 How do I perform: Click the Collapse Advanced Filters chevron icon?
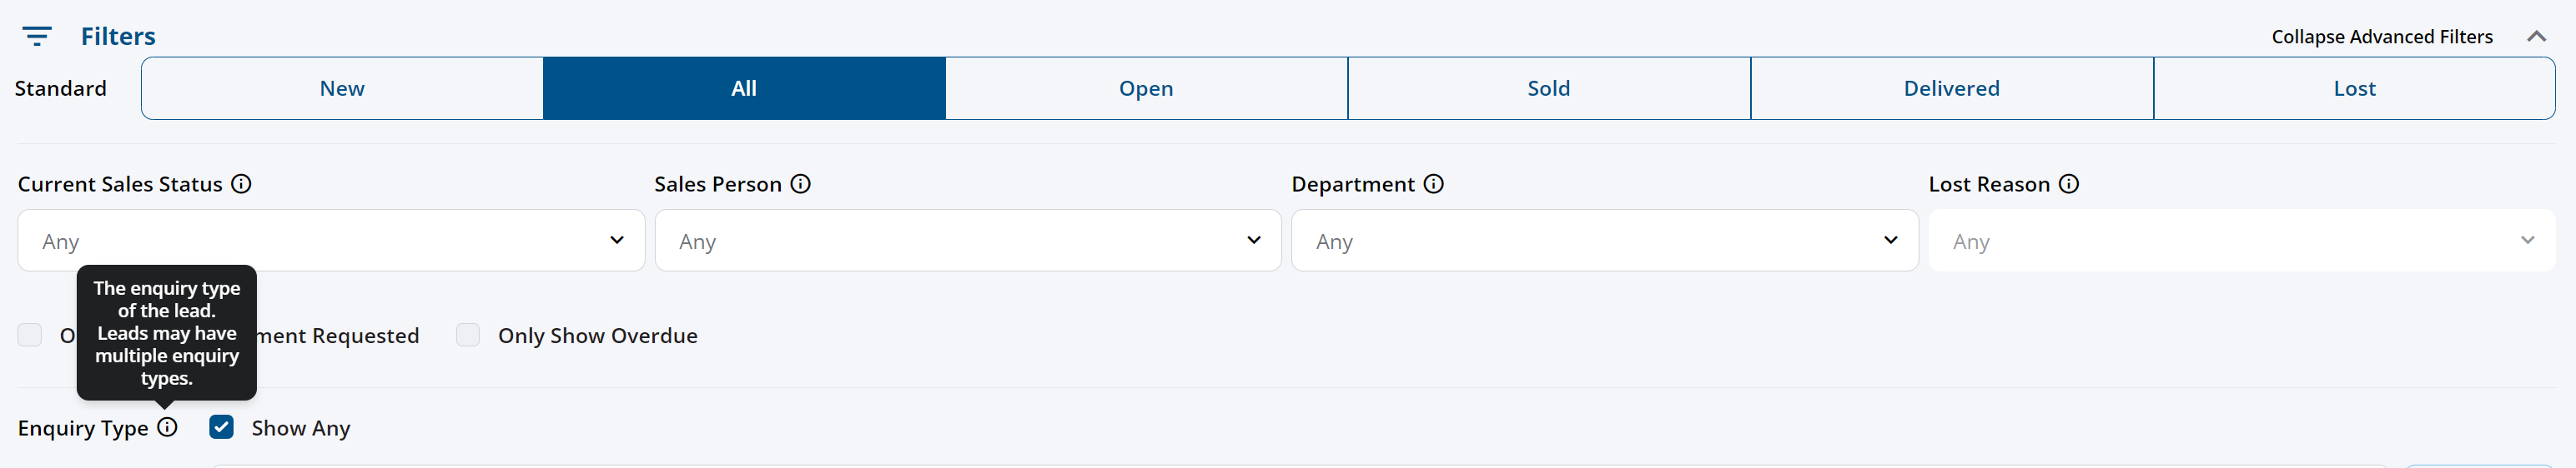click(2536, 37)
